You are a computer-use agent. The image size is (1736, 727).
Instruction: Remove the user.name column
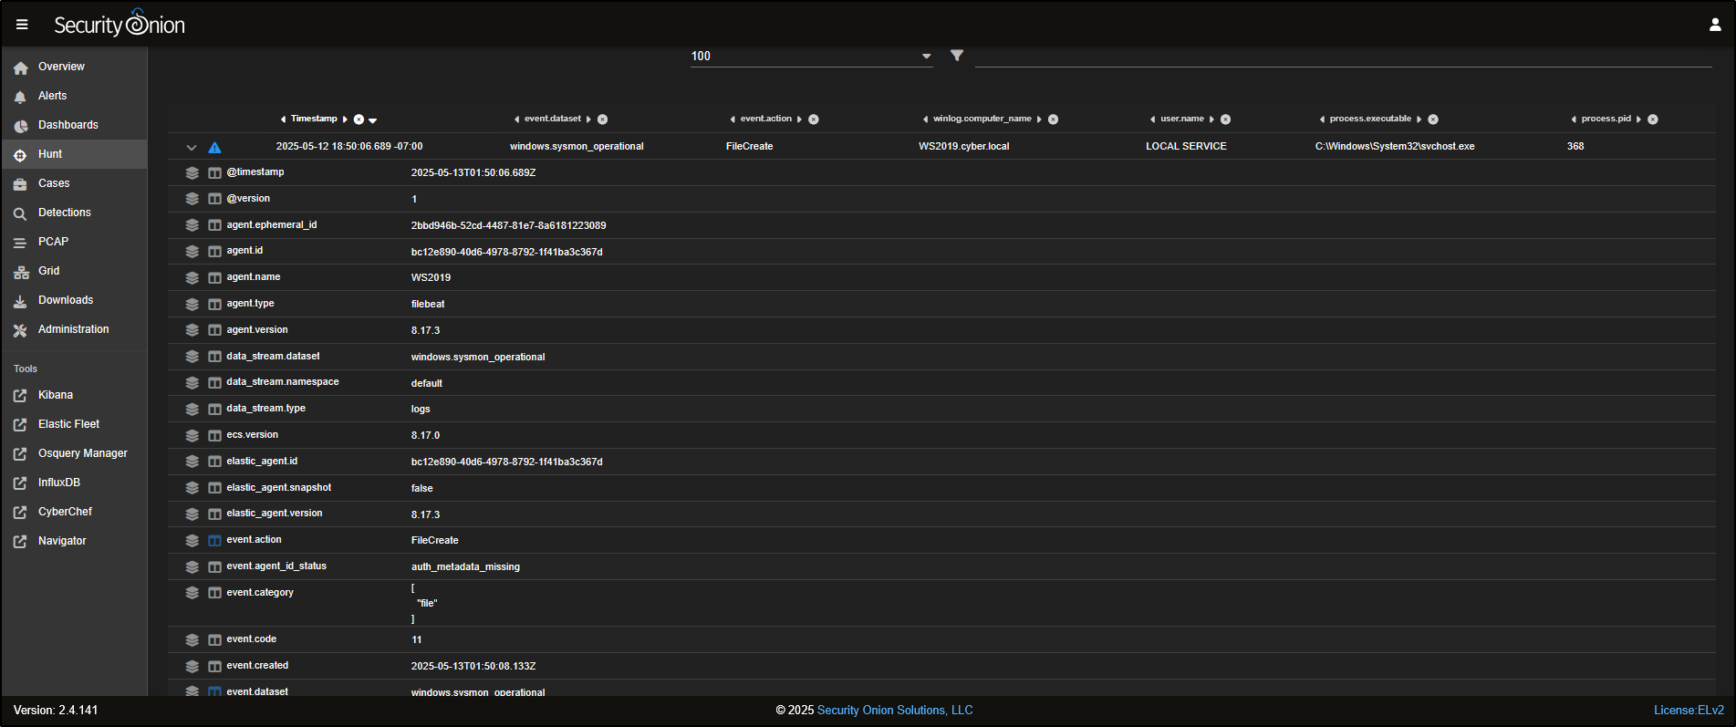coord(1226,119)
